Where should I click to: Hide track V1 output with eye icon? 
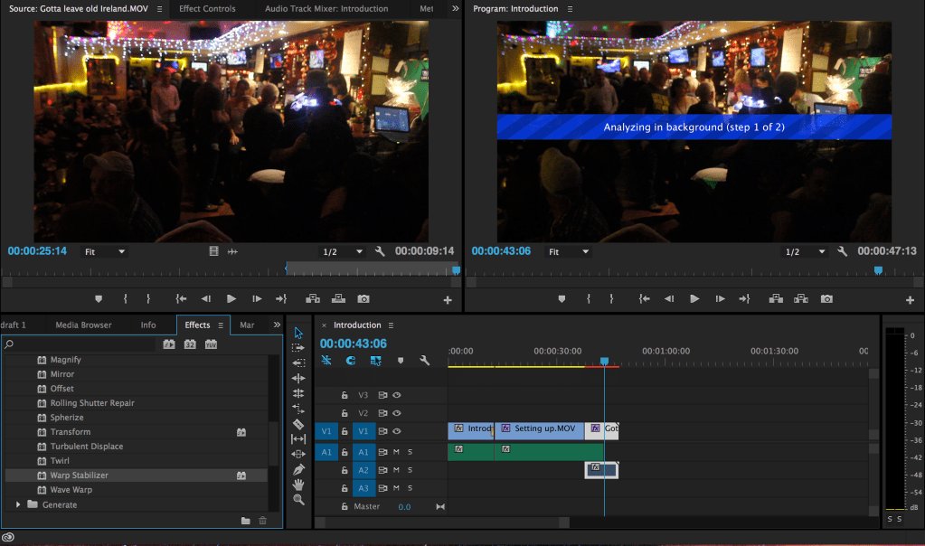coord(396,431)
